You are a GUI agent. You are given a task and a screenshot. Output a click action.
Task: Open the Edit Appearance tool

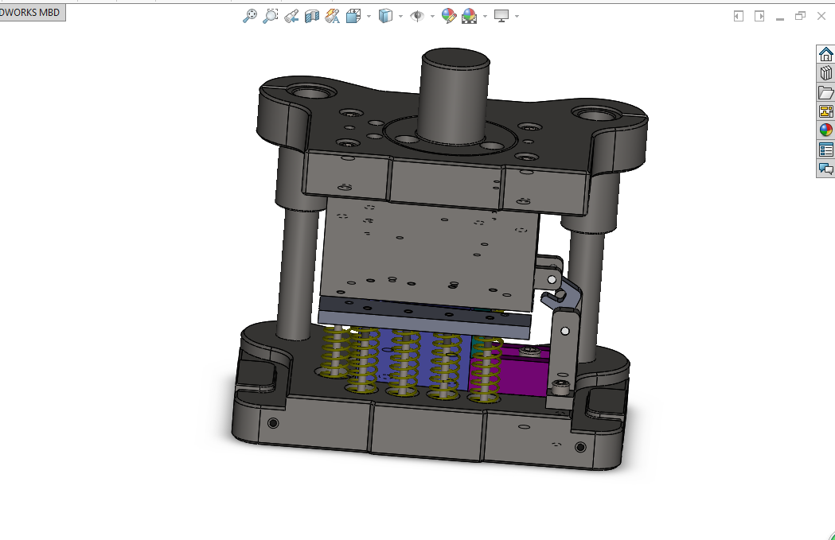448,16
